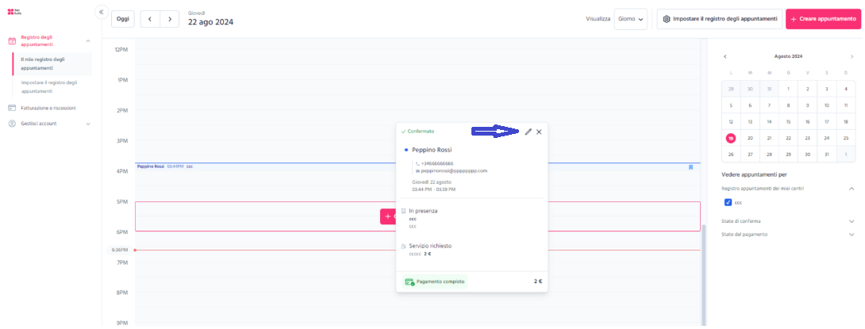Viewport: 865px width, 329px height.
Task: Click Creare appuntamento button
Action: click(823, 19)
